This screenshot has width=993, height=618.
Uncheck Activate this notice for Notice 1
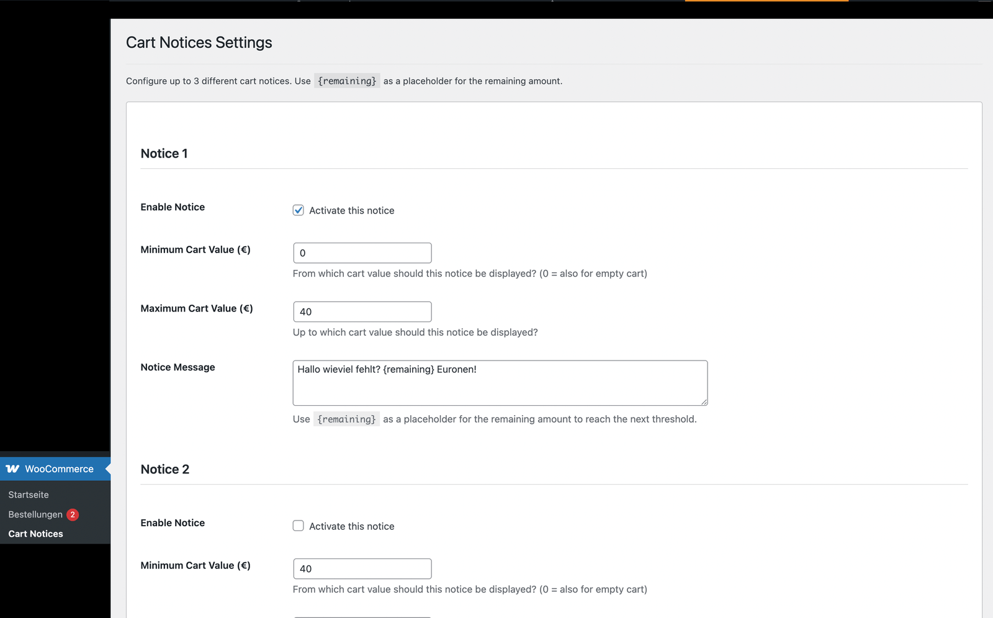(299, 210)
